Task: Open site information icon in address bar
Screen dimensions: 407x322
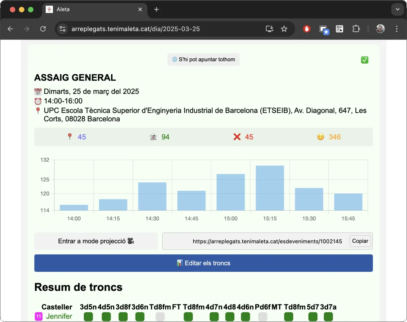Action: (62, 29)
